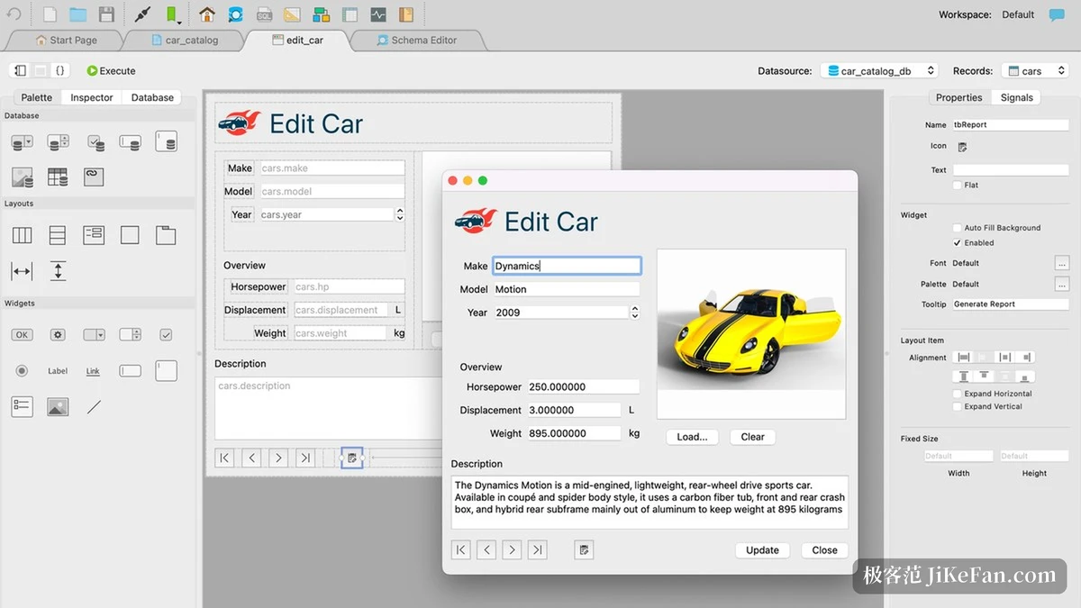
Task: Switch to the Signals tab
Action: pos(1016,98)
